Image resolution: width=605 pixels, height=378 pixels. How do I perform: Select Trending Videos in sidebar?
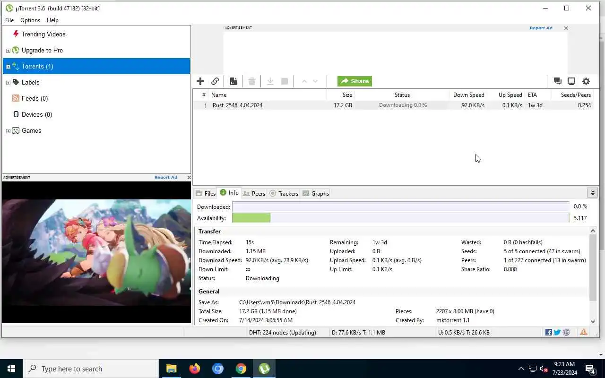click(x=43, y=34)
